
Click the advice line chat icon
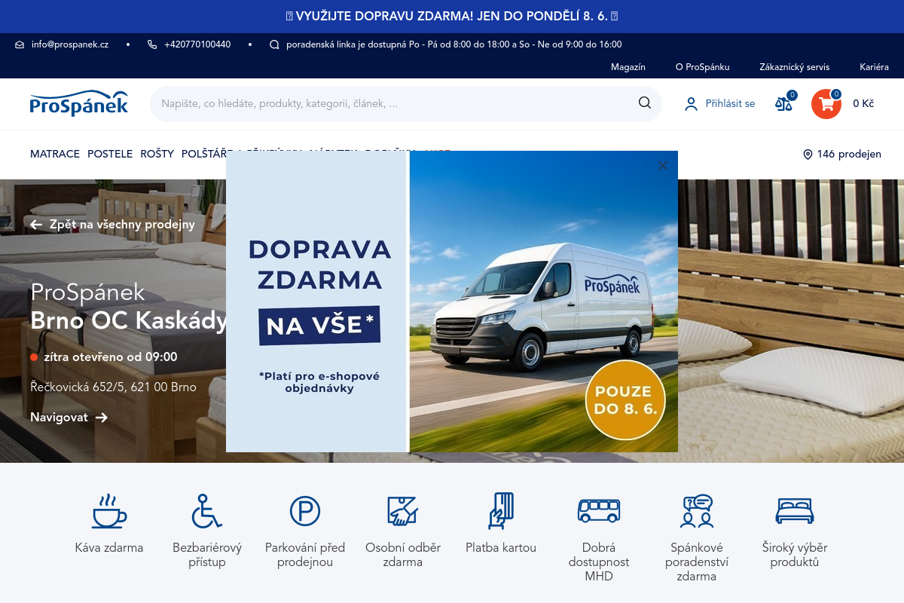[x=274, y=44]
